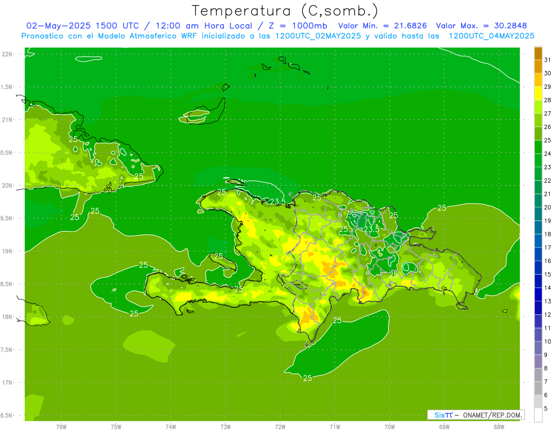Click the 69W longitude axis label
This screenshot has height=433, width=560.
(x=444, y=426)
